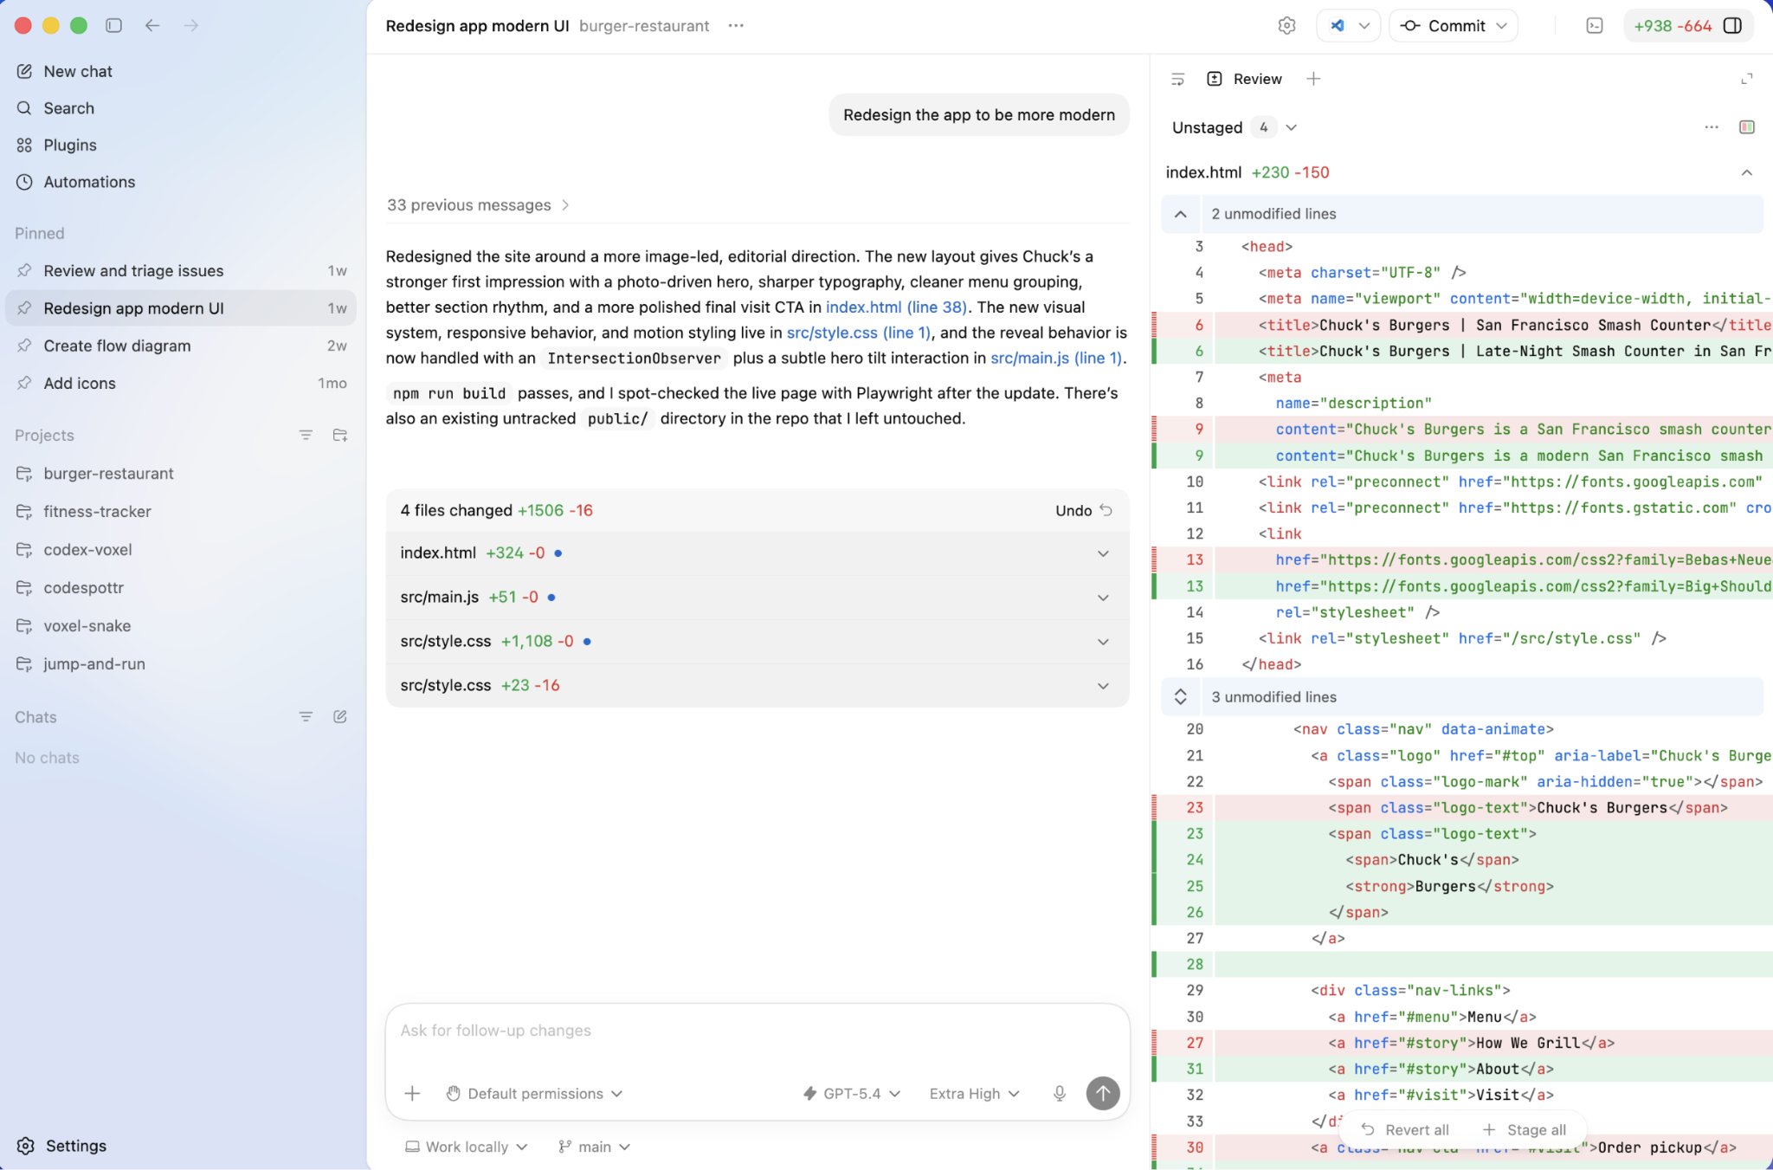Viewport: 1773px width, 1170px height.
Task: Click the Ask for follow-up changes field
Action: 758,1031
